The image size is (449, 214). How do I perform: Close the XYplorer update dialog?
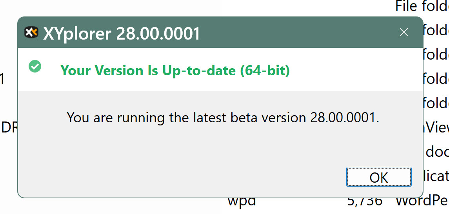[x=404, y=33]
